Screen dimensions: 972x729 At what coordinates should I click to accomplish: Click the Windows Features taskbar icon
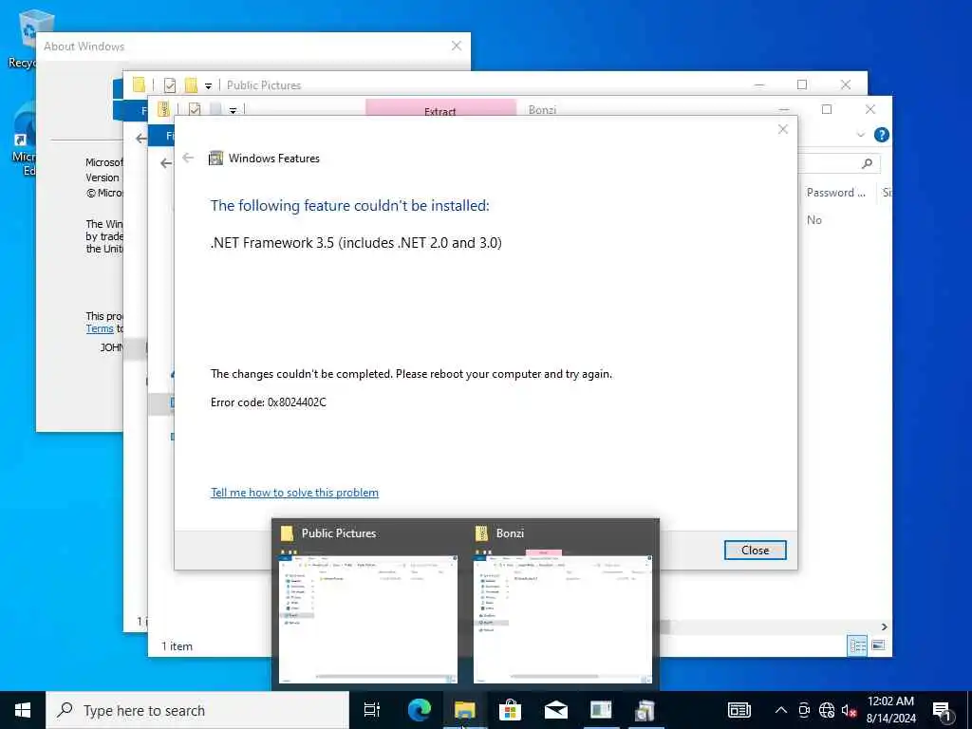click(x=645, y=710)
